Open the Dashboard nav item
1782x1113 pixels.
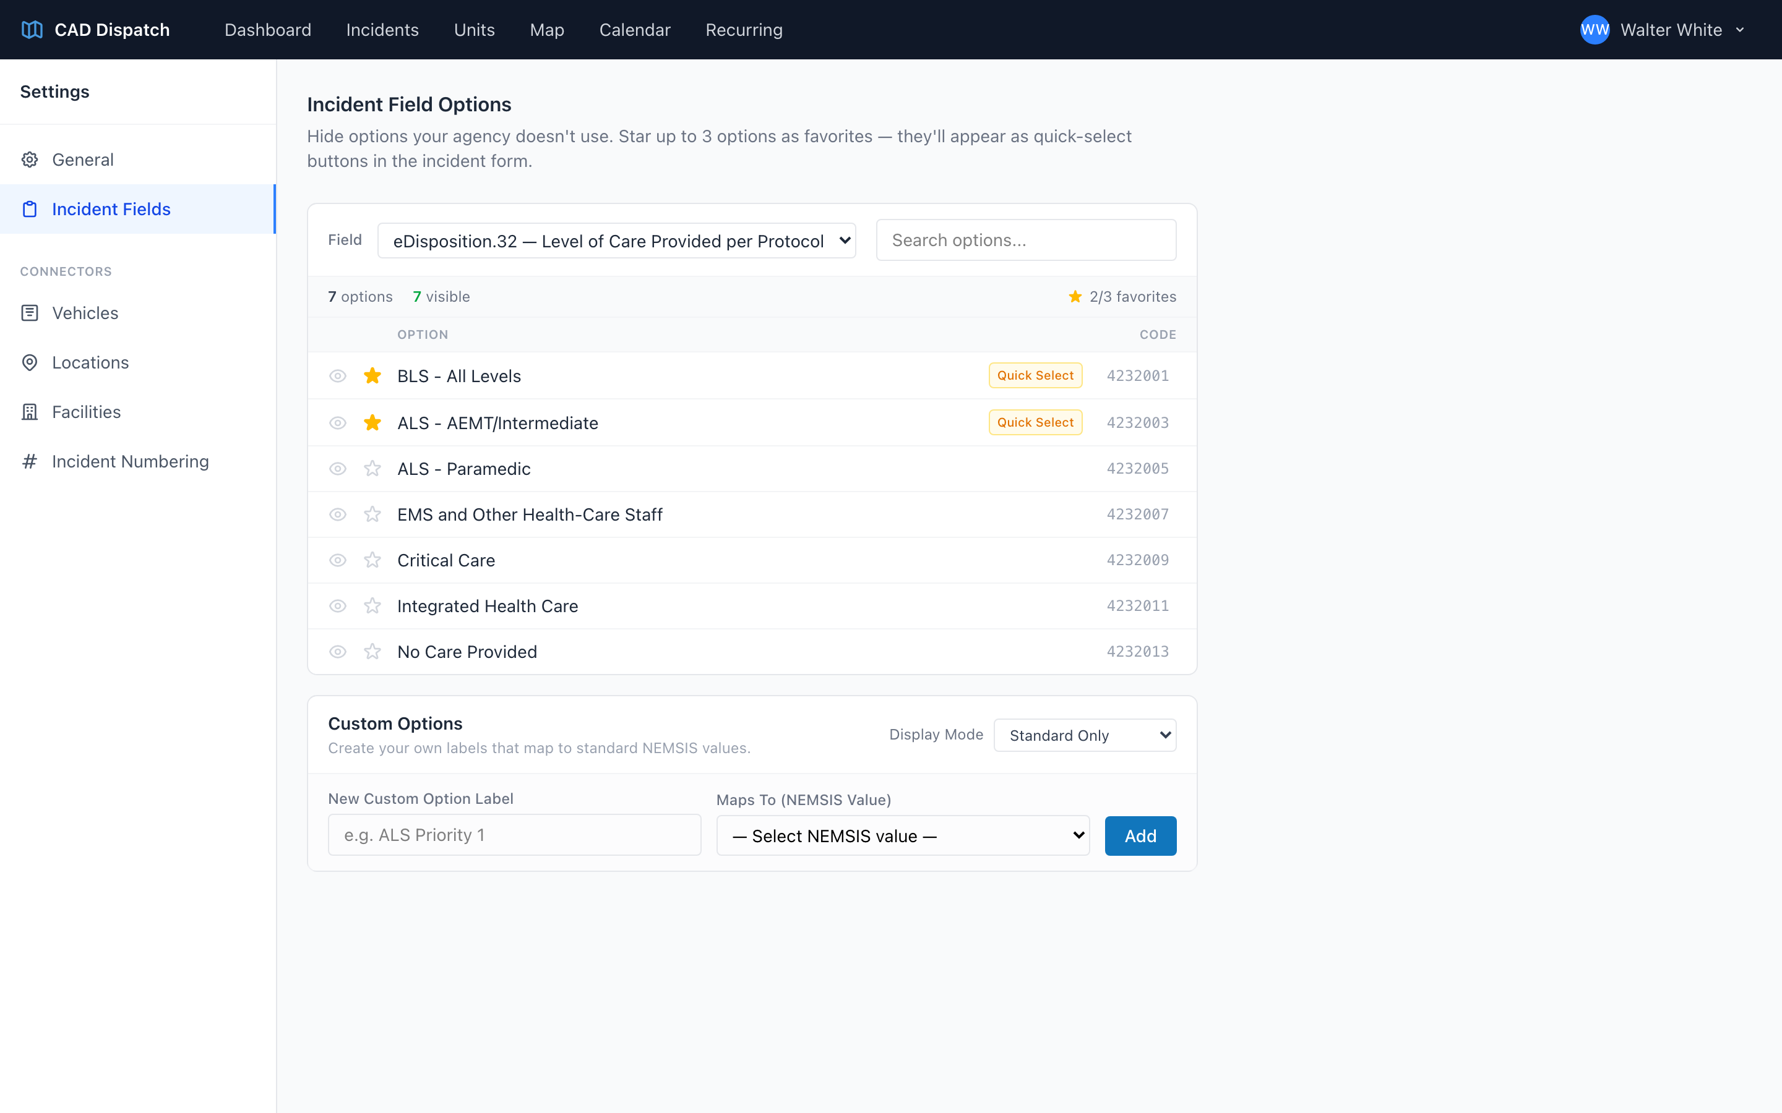(268, 30)
